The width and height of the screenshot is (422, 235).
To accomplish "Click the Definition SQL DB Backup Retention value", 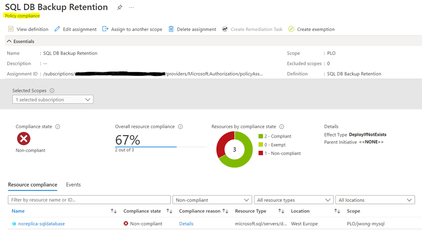I will (354, 74).
